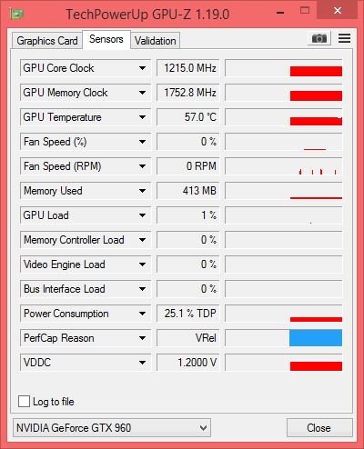Select the Sensors tab
This screenshot has width=364, height=449.
106,39
